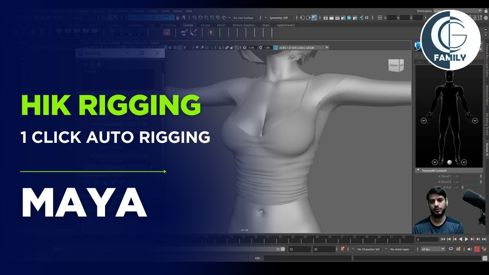Click the left hand arrow on HumanIK figure
489x275 pixels.
point(424,121)
